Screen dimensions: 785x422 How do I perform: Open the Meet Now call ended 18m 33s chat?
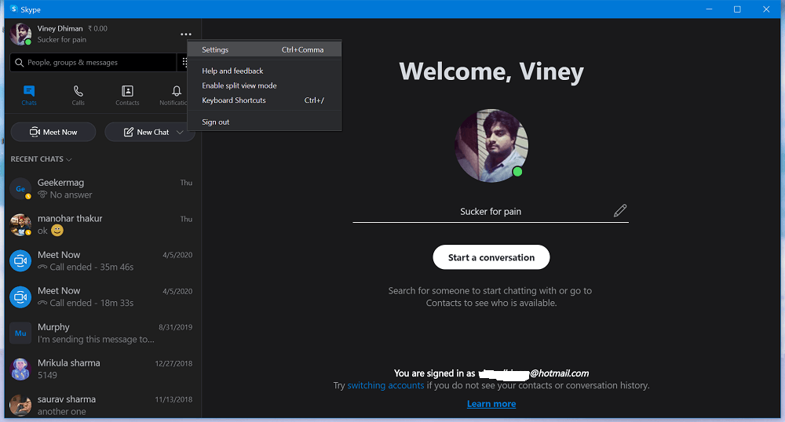point(102,296)
